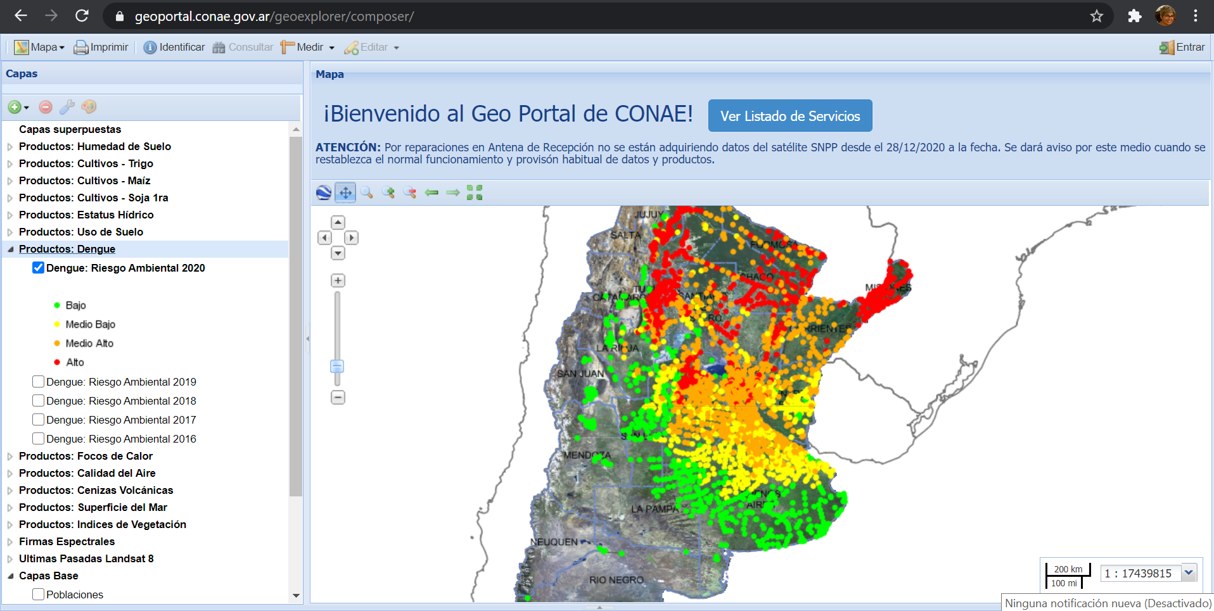Open the Medir tool menu
The width and height of the screenshot is (1214, 611).
[308, 47]
